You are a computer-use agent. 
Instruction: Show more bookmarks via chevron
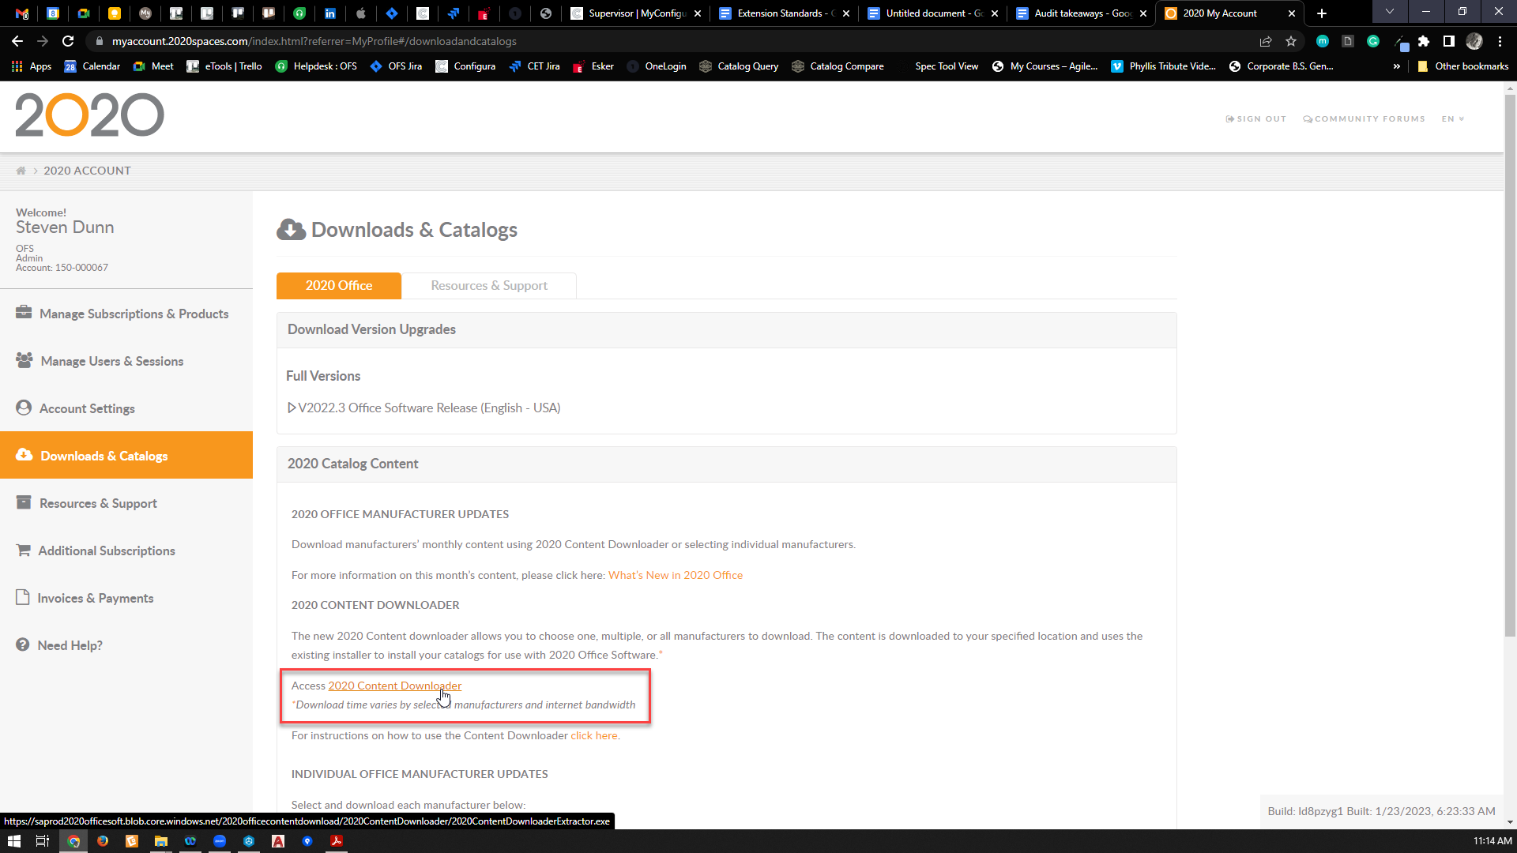[1396, 66]
